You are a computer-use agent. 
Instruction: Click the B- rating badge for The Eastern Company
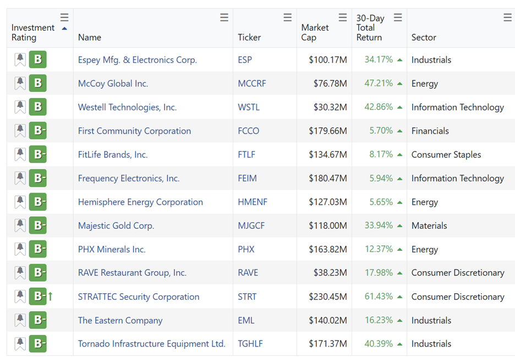tap(38, 320)
